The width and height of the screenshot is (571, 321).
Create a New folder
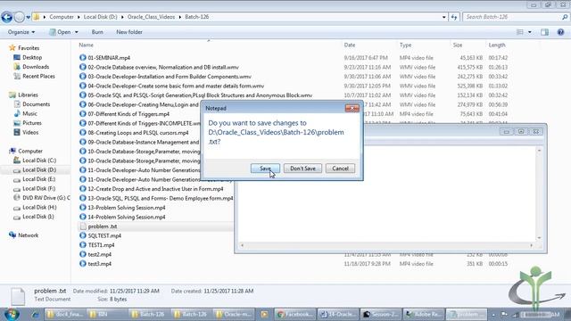click(129, 32)
